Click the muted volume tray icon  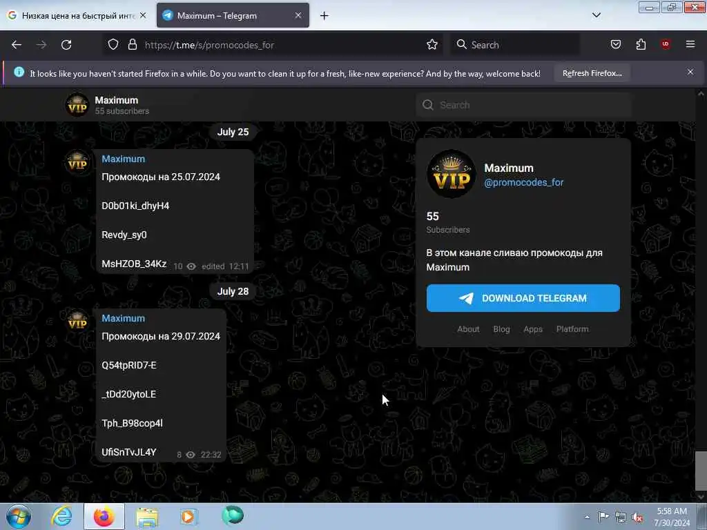coord(637,517)
